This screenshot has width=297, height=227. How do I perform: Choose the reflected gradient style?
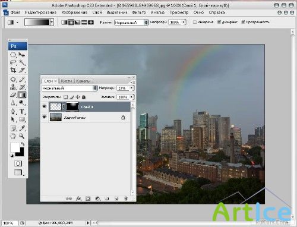coord(84,22)
